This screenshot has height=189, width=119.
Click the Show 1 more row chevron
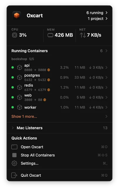coord(106,116)
